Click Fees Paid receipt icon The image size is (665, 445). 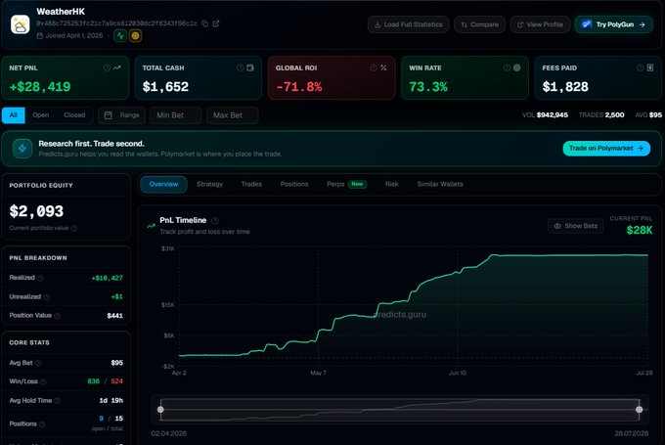(x=650, y=67)
